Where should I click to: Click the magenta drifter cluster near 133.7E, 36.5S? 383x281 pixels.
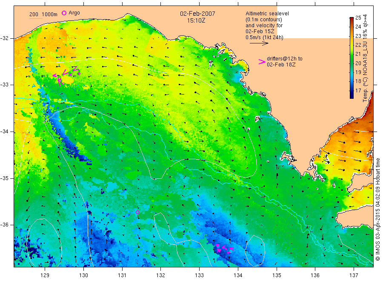[225, 249]
